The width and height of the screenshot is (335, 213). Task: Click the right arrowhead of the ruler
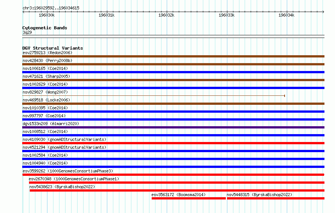coord(323,12)
